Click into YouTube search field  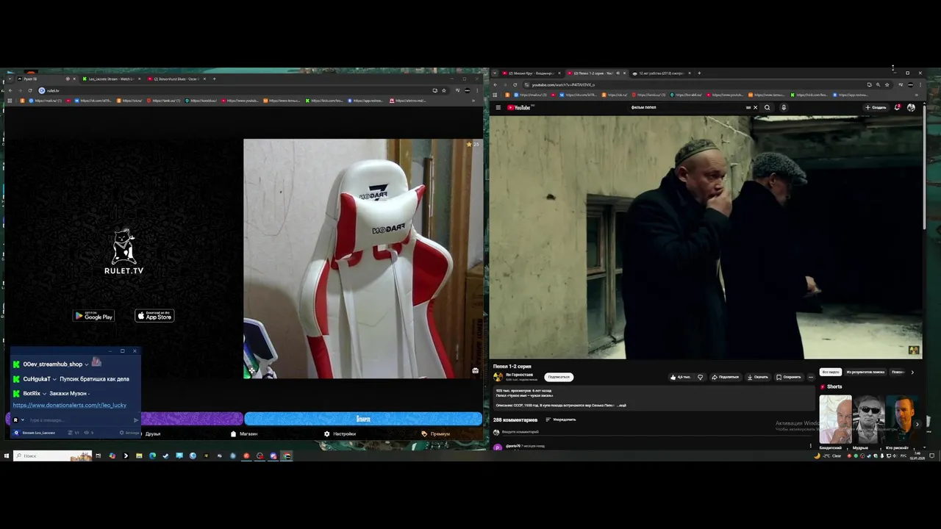687,107
